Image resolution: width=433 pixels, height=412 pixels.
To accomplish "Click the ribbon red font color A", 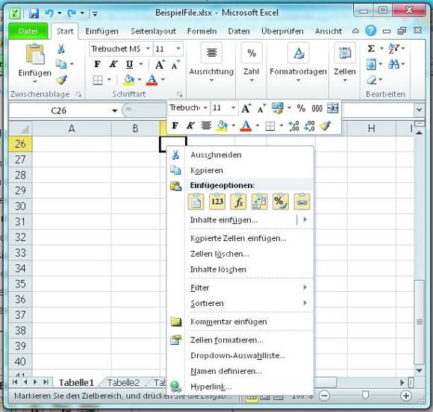I will point(152,80).
